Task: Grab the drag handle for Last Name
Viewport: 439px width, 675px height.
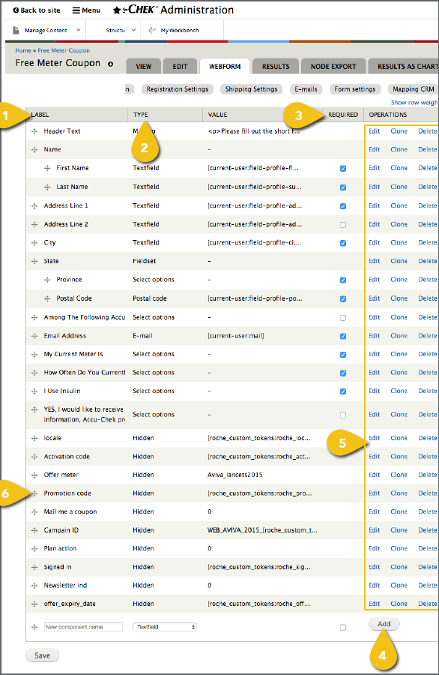Action: click(x=47, y=187)
